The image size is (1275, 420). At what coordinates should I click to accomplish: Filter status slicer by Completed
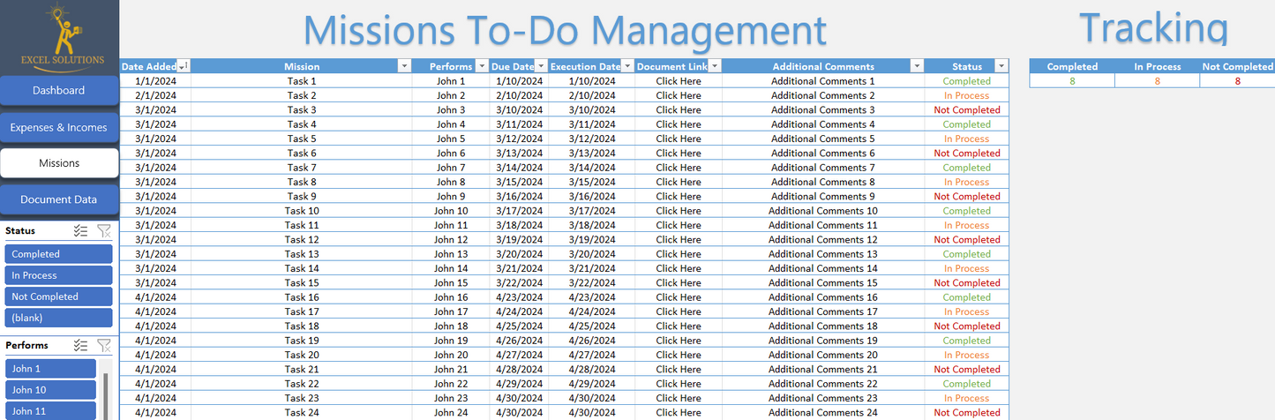59,254
